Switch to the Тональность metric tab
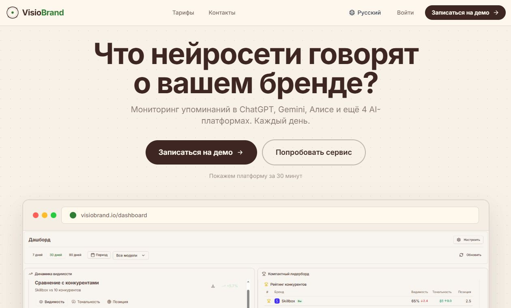 coord(86,302)
